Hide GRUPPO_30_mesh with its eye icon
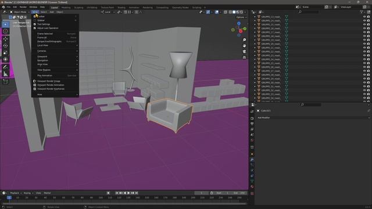This screenshot has height=209, width=372. click(x=364, y=82)
